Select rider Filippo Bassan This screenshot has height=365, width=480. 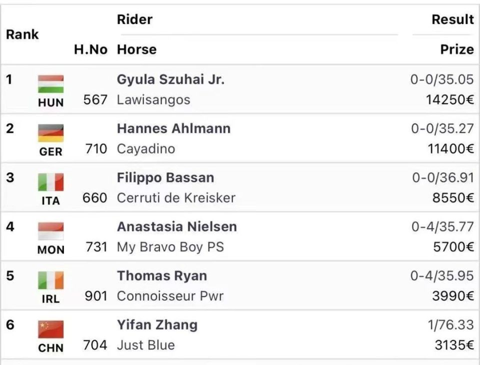165,178
